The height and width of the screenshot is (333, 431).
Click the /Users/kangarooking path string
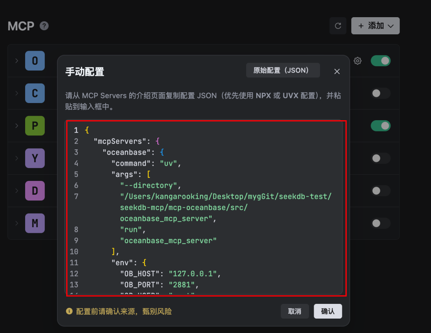(x=225, y=207)
